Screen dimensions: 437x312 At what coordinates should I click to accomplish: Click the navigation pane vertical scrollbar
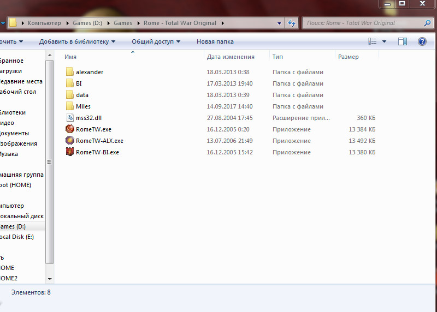point(50,164)
